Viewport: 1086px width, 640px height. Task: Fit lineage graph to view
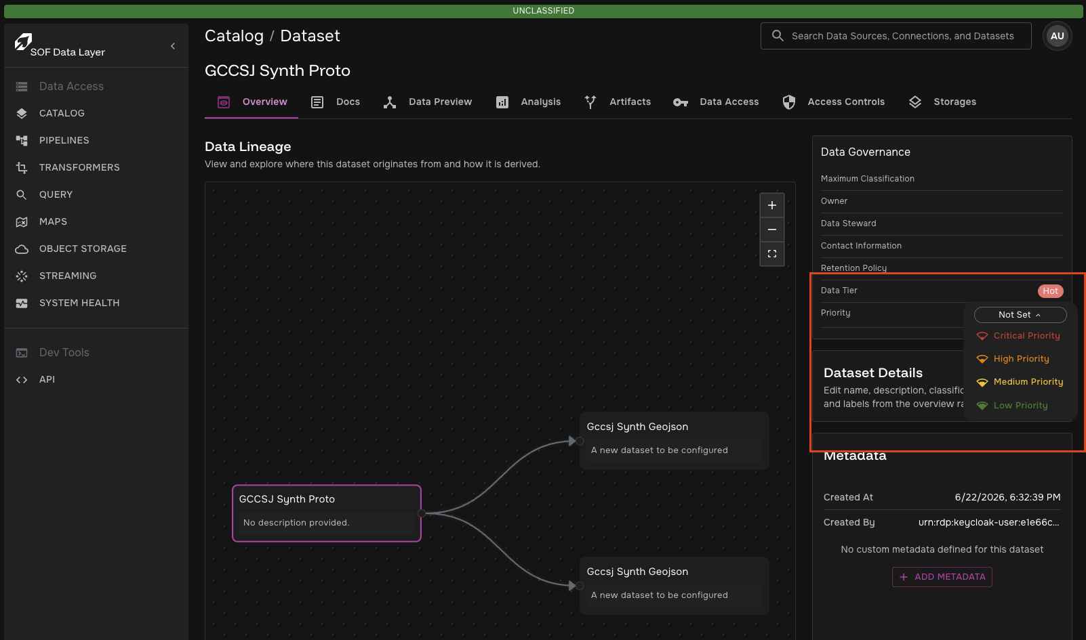772,254
